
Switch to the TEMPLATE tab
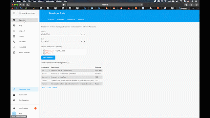[x=71, y=20]
